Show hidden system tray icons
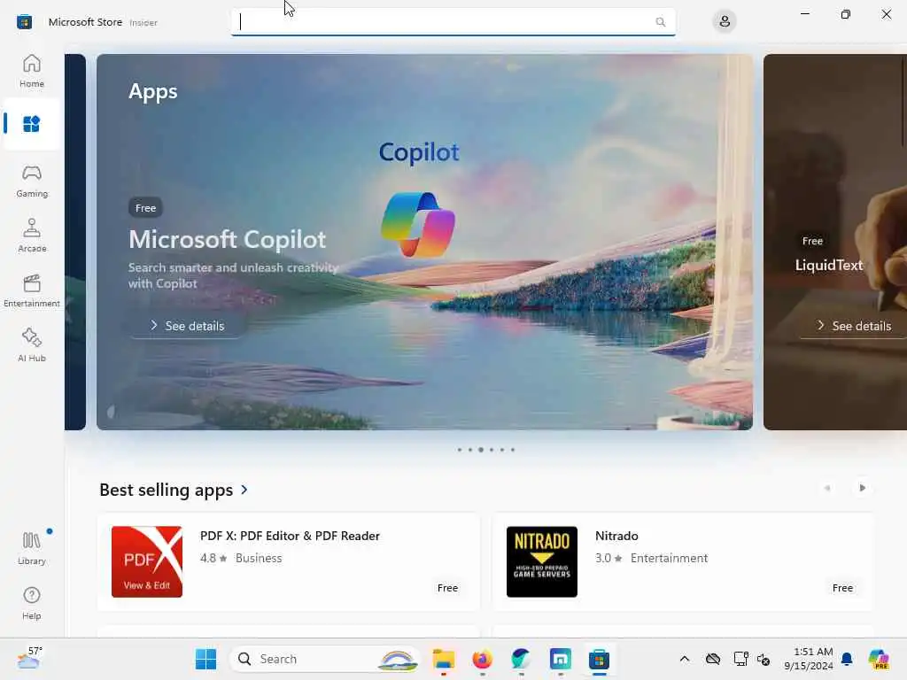 pos(685,659)
